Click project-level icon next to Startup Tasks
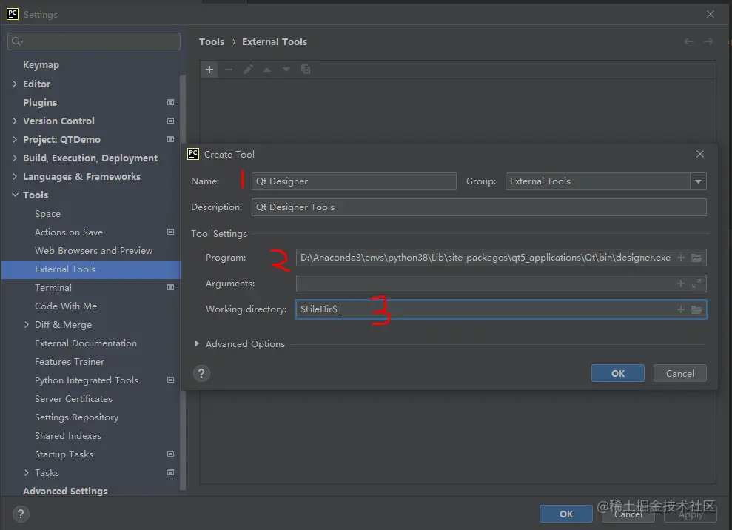Viewport: 732px width, 530px height. click(170, 454)
